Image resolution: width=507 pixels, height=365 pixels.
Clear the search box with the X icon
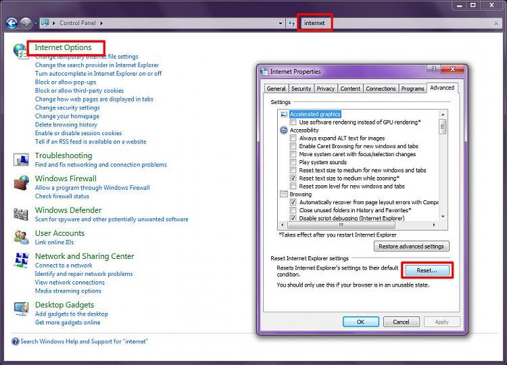[x=496, y=23]
